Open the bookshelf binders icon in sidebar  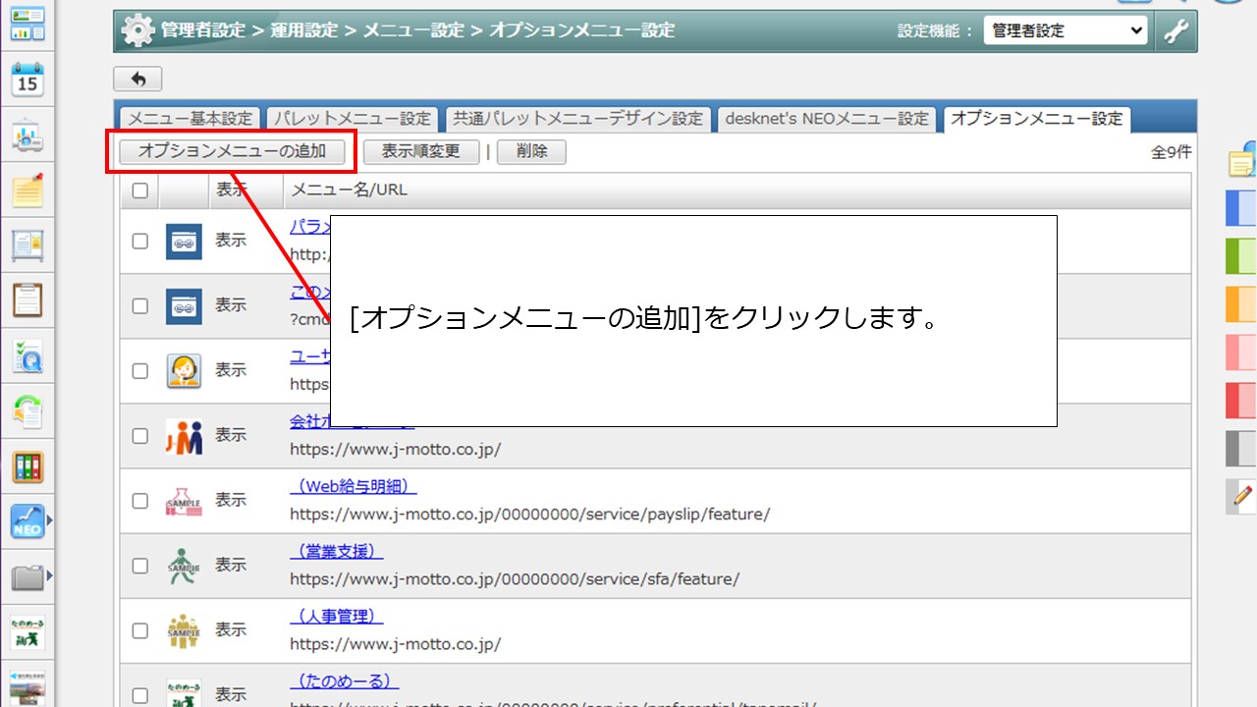(27, 466)
